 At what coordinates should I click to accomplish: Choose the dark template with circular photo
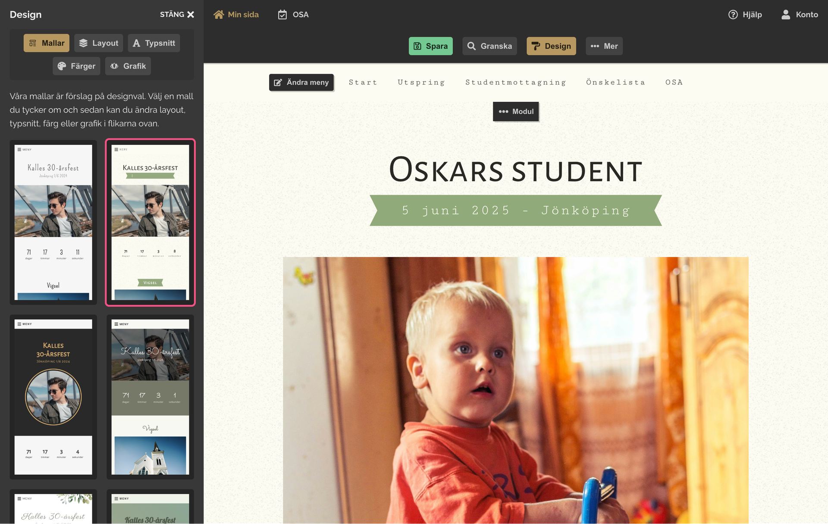coord(53,397)
